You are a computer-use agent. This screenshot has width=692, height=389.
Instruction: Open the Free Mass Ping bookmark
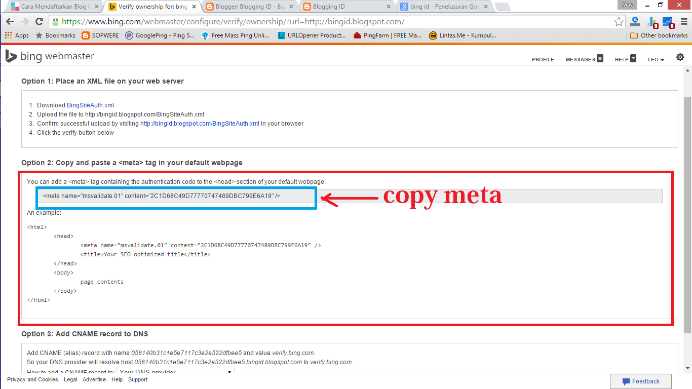tap(236, 35)
